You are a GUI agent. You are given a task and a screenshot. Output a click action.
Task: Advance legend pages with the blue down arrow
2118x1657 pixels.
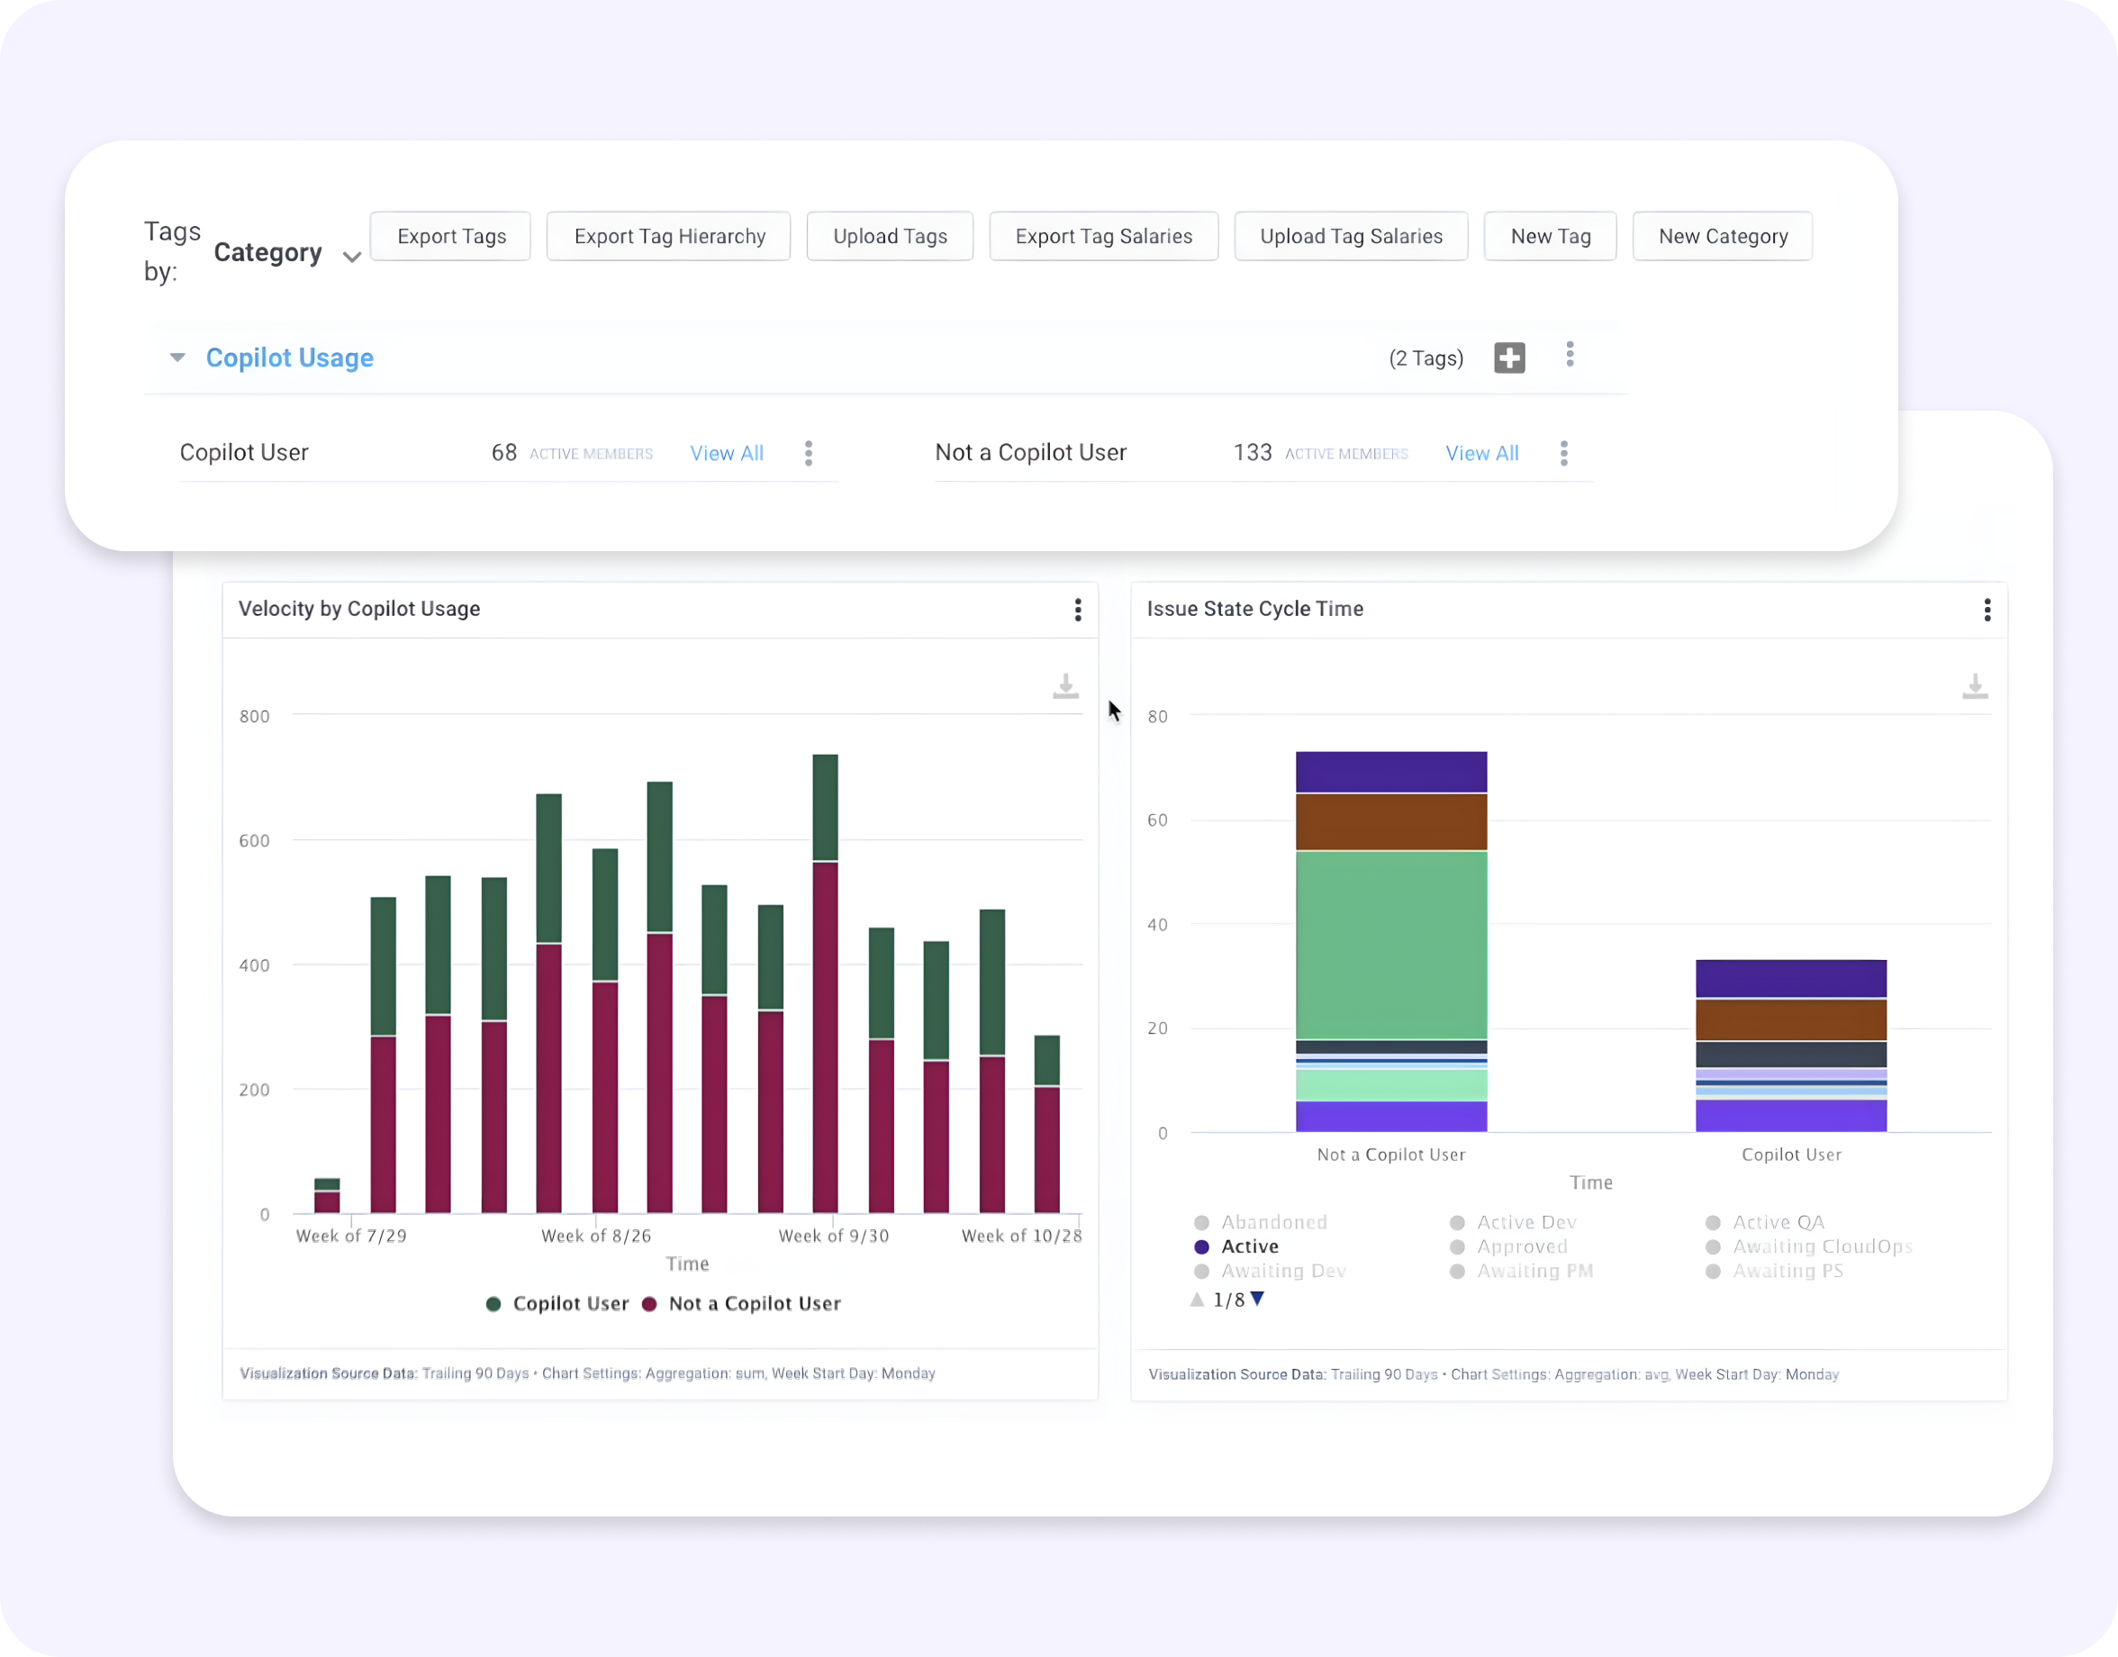tap(1259, 1299)
